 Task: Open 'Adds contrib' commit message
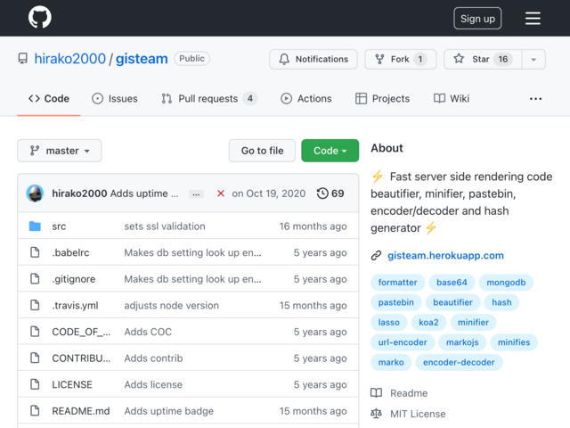tap(153, 358)
